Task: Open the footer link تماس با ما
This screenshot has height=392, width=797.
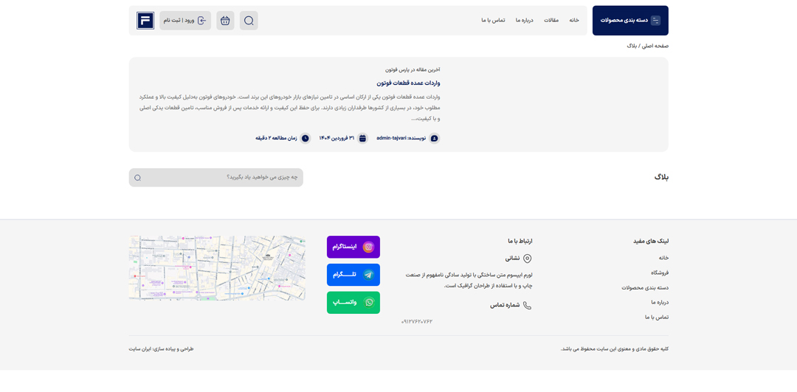Action: pos(657,317)
